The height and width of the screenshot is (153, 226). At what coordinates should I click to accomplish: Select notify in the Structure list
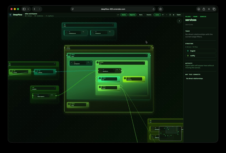(201, 56)
